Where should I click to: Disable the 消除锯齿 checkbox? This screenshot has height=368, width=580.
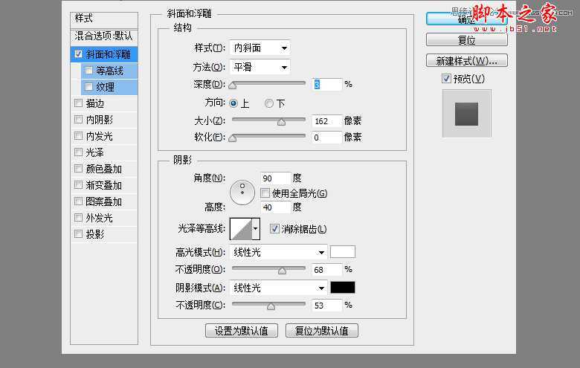[x=274, y=229]
